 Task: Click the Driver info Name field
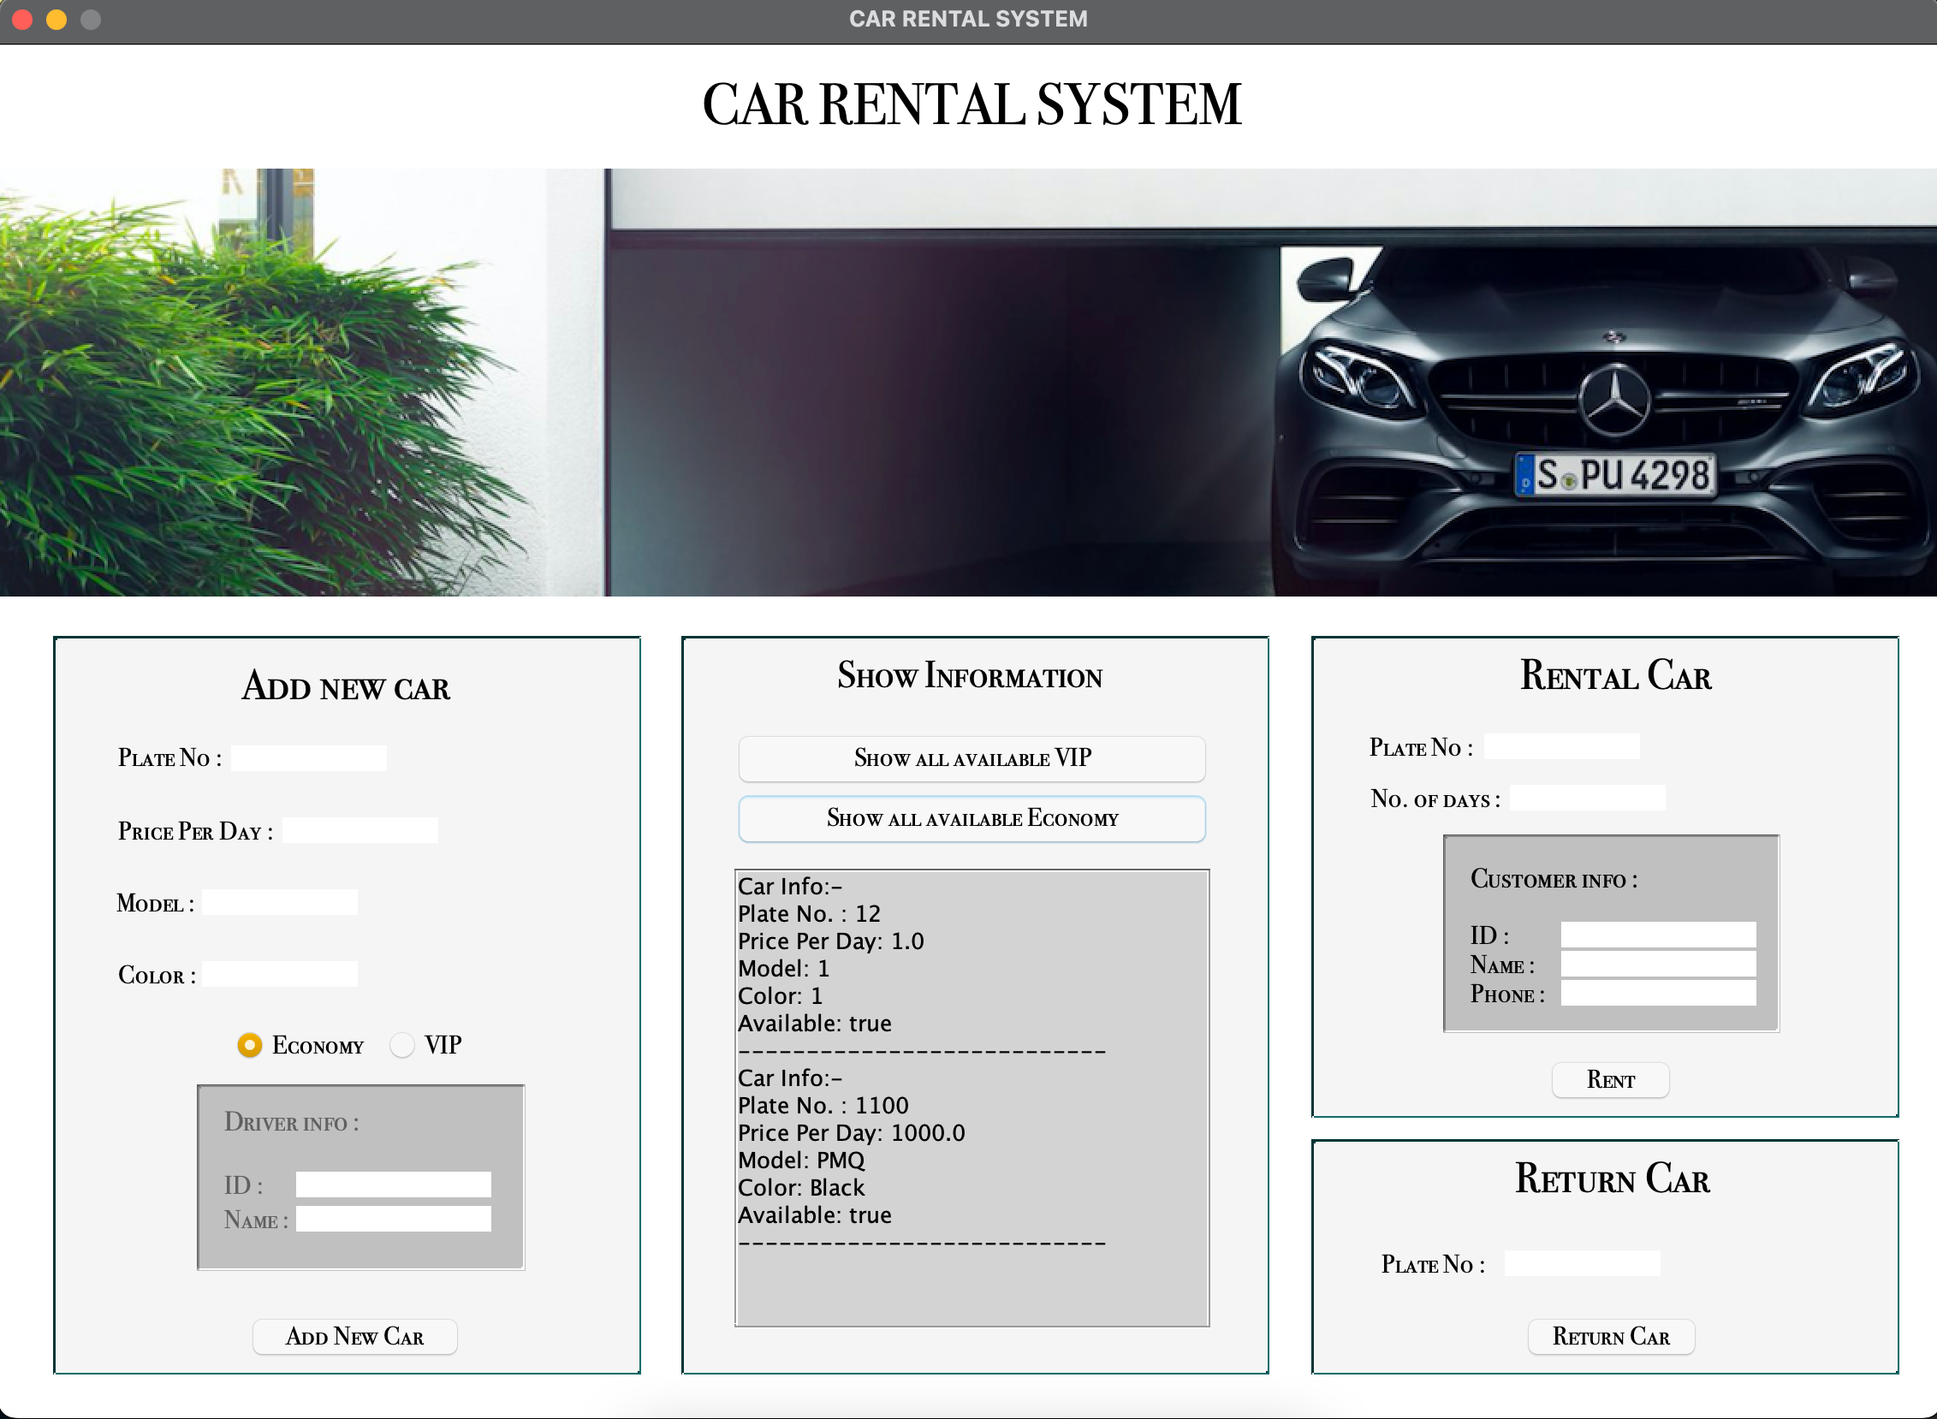tap(394, 1217)
